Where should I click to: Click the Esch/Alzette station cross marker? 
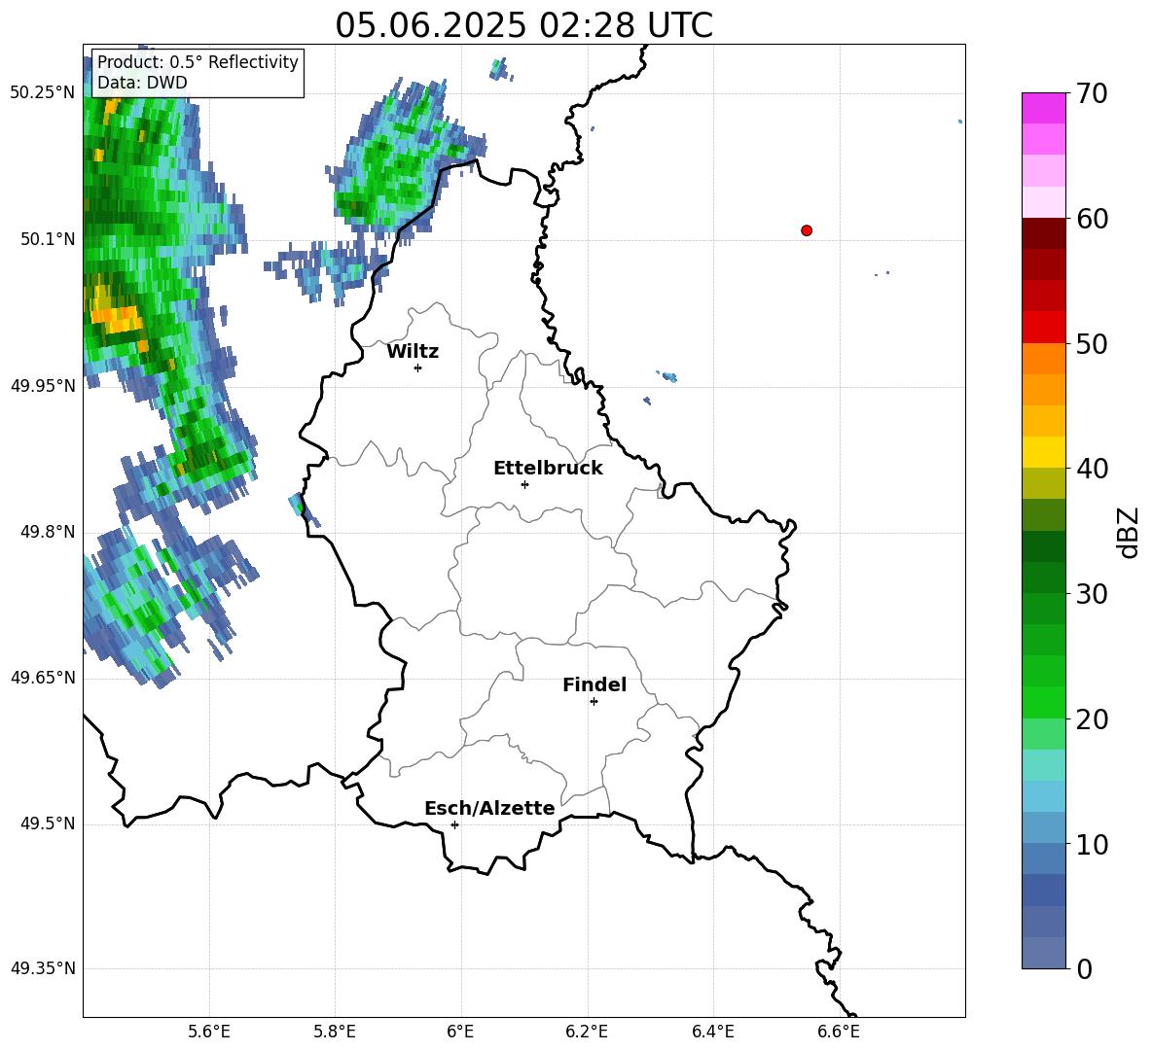[454, 824]
